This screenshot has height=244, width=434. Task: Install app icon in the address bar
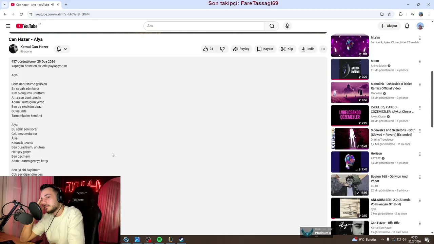coord(382,14)
